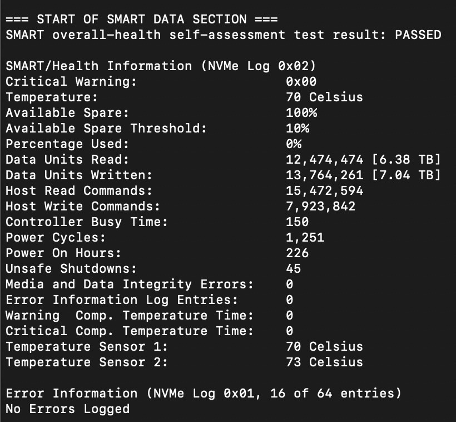This screenshot has width=456, height=422.
Task: Click the START OF SMART DATA SECTION header
Action: 142,19
